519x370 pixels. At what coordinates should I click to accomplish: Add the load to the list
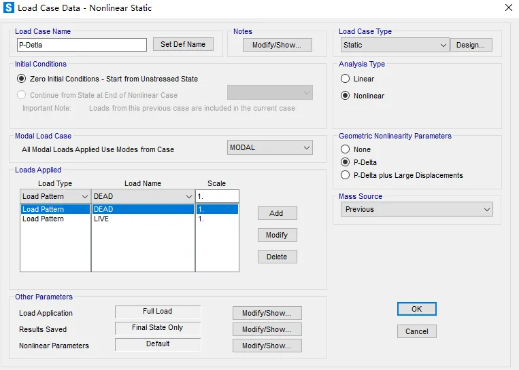[x=277, y=213]
